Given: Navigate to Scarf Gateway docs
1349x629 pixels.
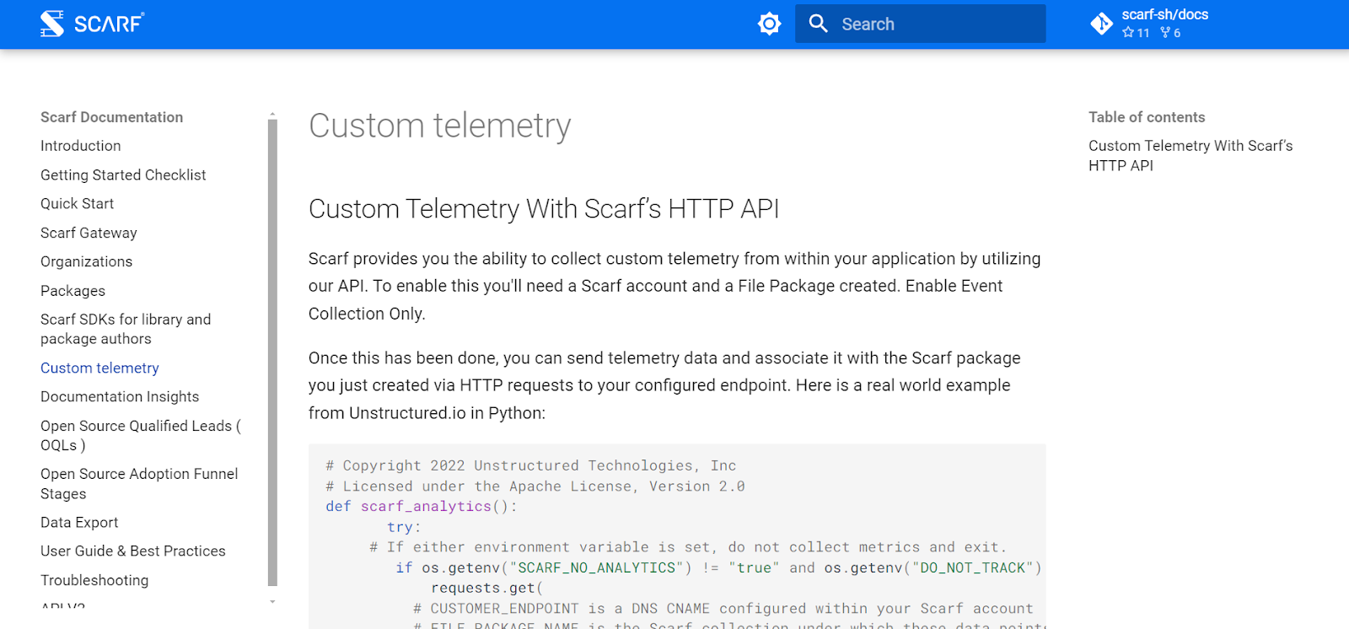Looking at the screenshot, I should pos(89,233).
